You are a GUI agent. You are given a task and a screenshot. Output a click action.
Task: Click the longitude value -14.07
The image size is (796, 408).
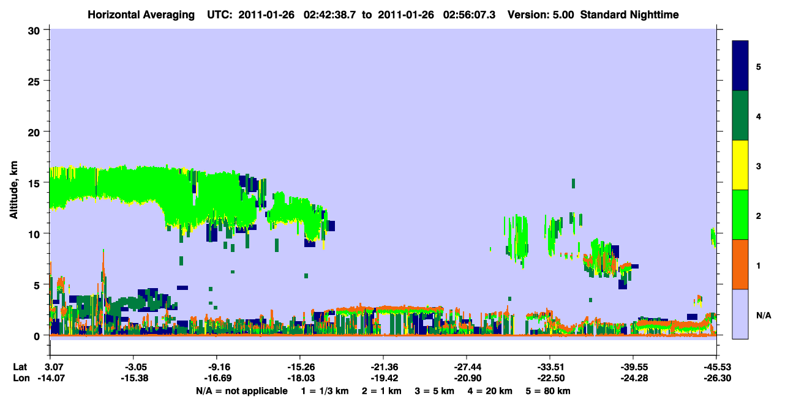click(x=50, y=379)
